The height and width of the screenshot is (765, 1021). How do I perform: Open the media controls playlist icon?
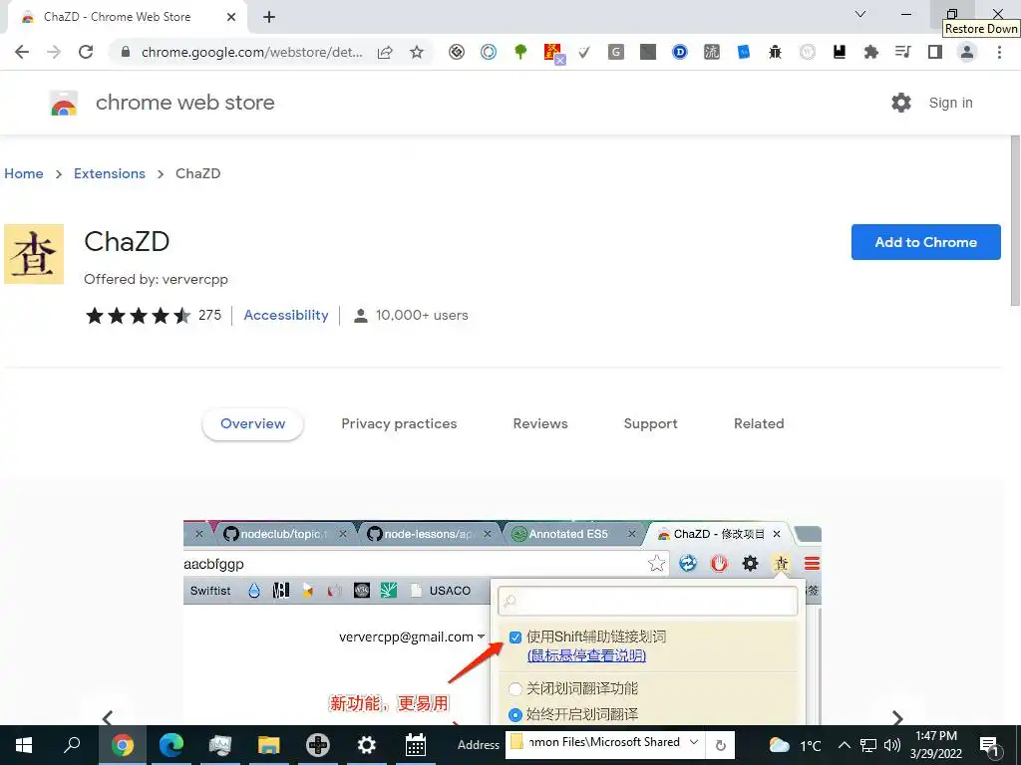pos(903,52)
